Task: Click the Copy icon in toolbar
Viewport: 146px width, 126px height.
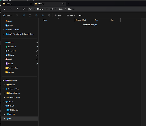Action: [x=24, y=15]
